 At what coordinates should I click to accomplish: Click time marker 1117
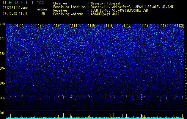point(127,26)
